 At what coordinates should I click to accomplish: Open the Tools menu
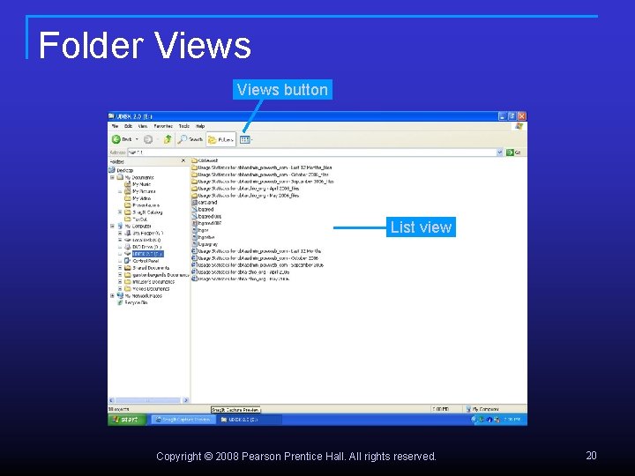point(183,126)
